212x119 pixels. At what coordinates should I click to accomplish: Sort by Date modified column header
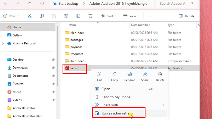coord(141,25)
